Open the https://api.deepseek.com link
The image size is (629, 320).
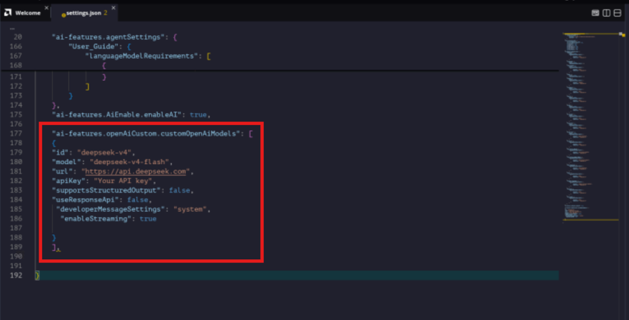[x=137, y=171]
